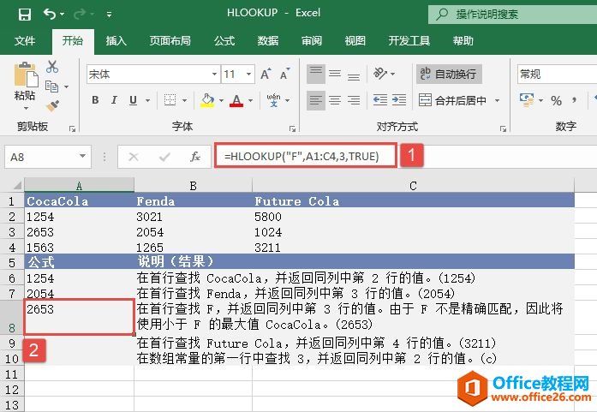Toggle Middle Align
Screen dimensions: 597x412
(x=335, y=74)
